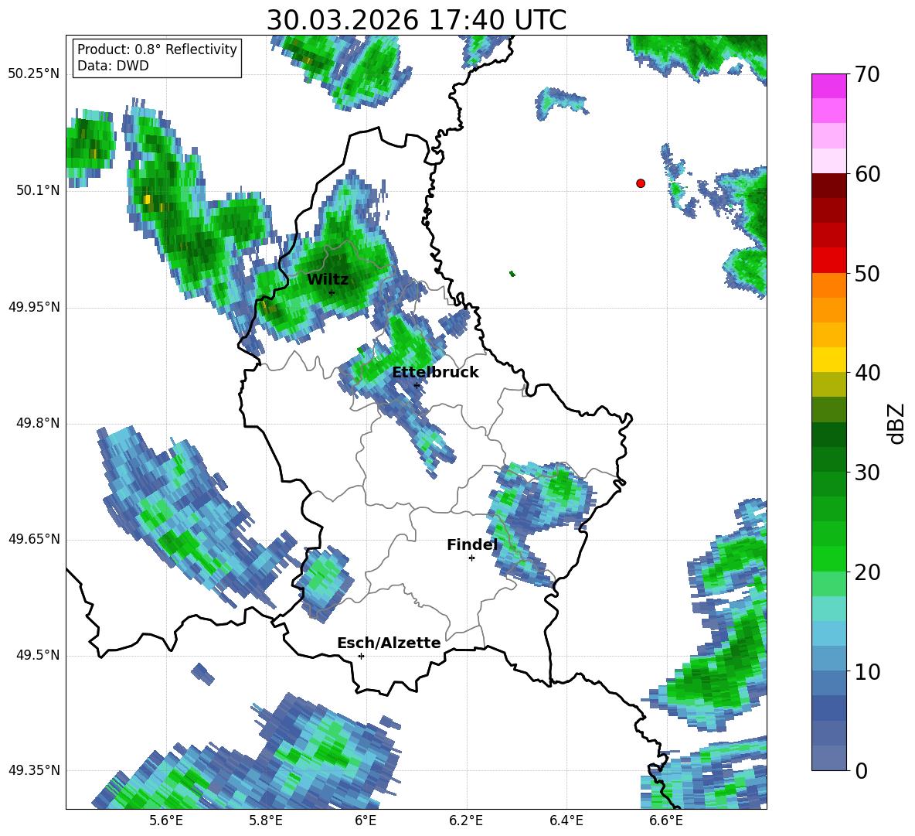This screenshot has width=915, height=836.
Task: Click the 49.5°N latitude label
Action: click(39, 655)
